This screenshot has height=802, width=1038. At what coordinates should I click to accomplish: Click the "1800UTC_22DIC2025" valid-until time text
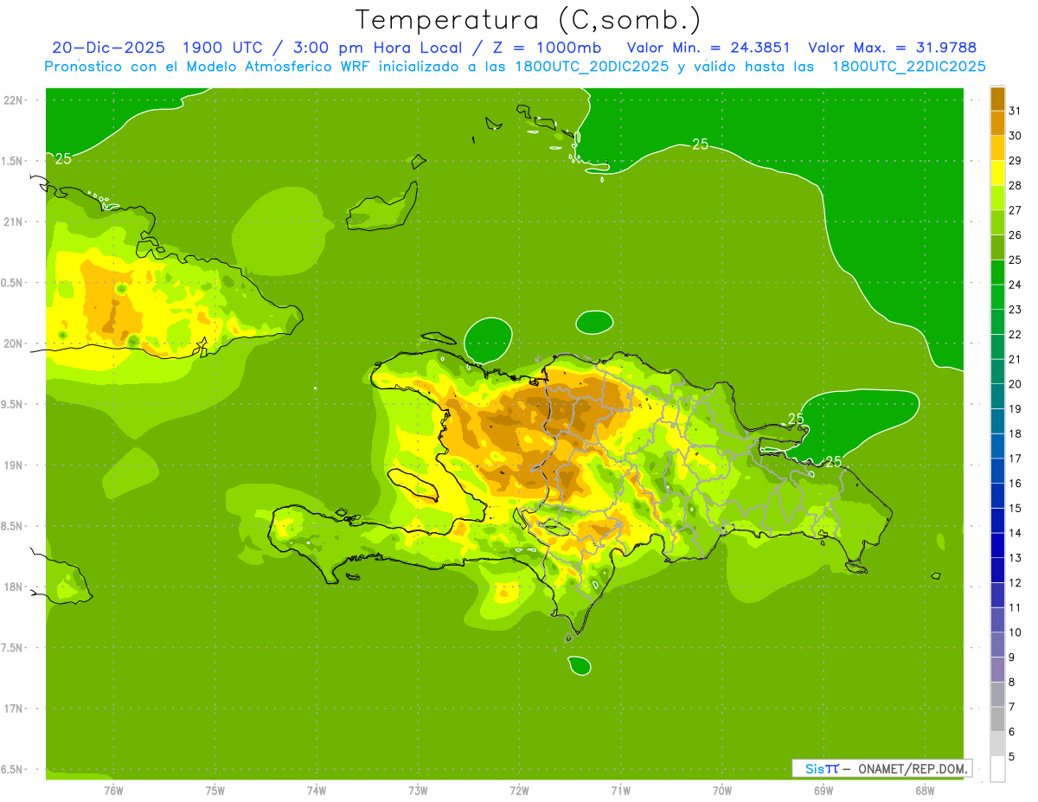(x=909, y=67)
